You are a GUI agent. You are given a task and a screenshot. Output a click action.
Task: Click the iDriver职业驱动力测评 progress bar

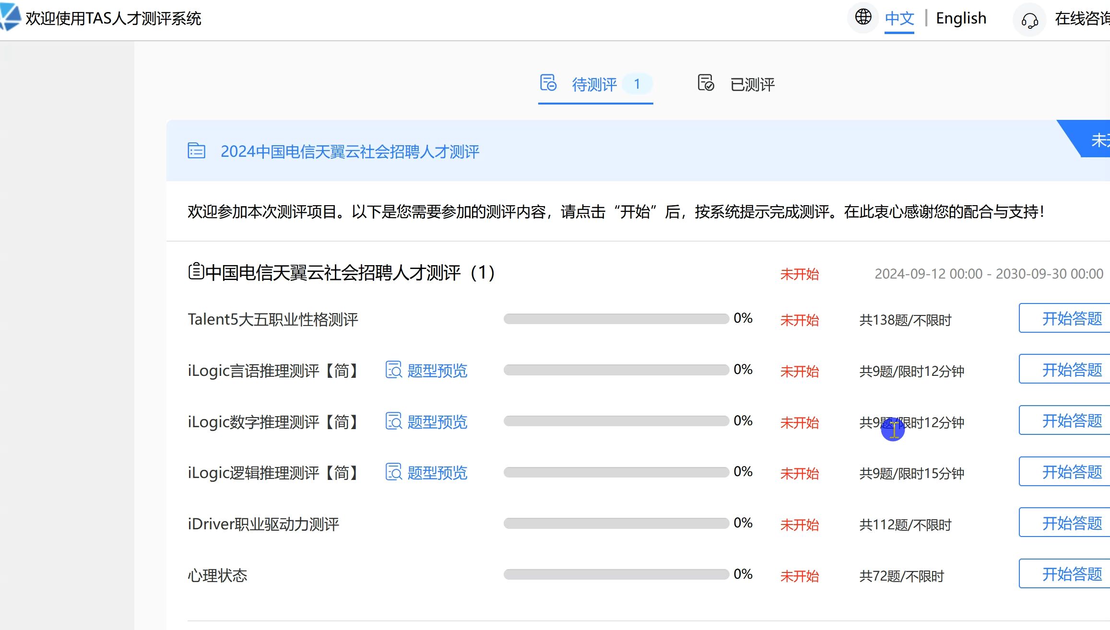(615, 524)
